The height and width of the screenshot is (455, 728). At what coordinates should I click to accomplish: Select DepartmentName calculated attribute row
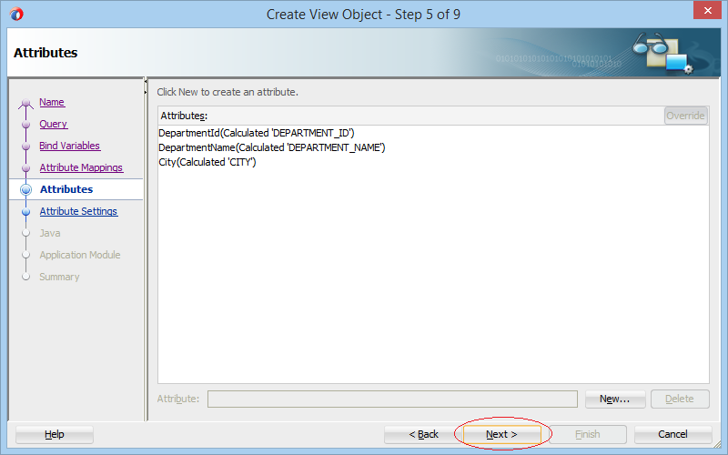pyautogui.click(x=271, y=147)
